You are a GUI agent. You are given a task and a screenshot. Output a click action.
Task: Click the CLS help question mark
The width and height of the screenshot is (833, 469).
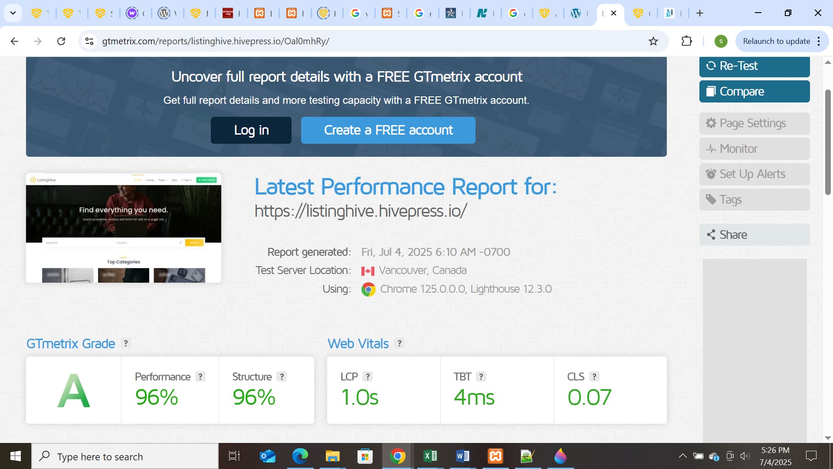pos(595,377)
